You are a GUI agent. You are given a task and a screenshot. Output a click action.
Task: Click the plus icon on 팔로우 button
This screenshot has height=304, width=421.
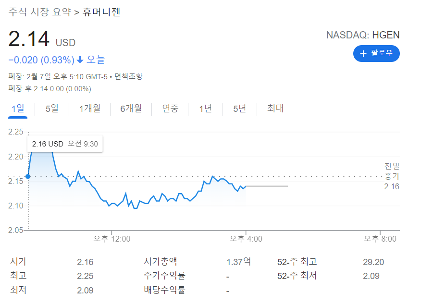(363, 54)
